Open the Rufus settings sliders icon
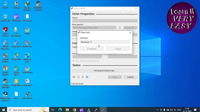 pos(83,77)
